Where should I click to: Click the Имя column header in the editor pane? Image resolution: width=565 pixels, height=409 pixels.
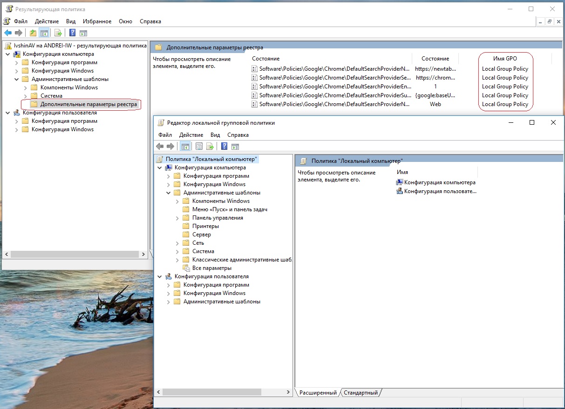[x=402, y=172]
